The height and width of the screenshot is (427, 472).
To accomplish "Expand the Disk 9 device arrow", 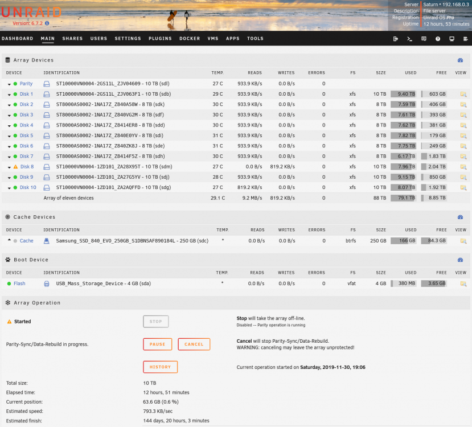I will (9, 178).
